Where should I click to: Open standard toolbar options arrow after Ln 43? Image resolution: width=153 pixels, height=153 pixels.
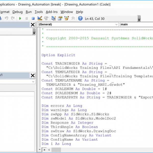coord(139,18)
